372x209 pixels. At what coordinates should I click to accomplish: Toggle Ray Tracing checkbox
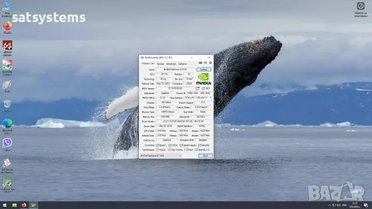(169, 150)
